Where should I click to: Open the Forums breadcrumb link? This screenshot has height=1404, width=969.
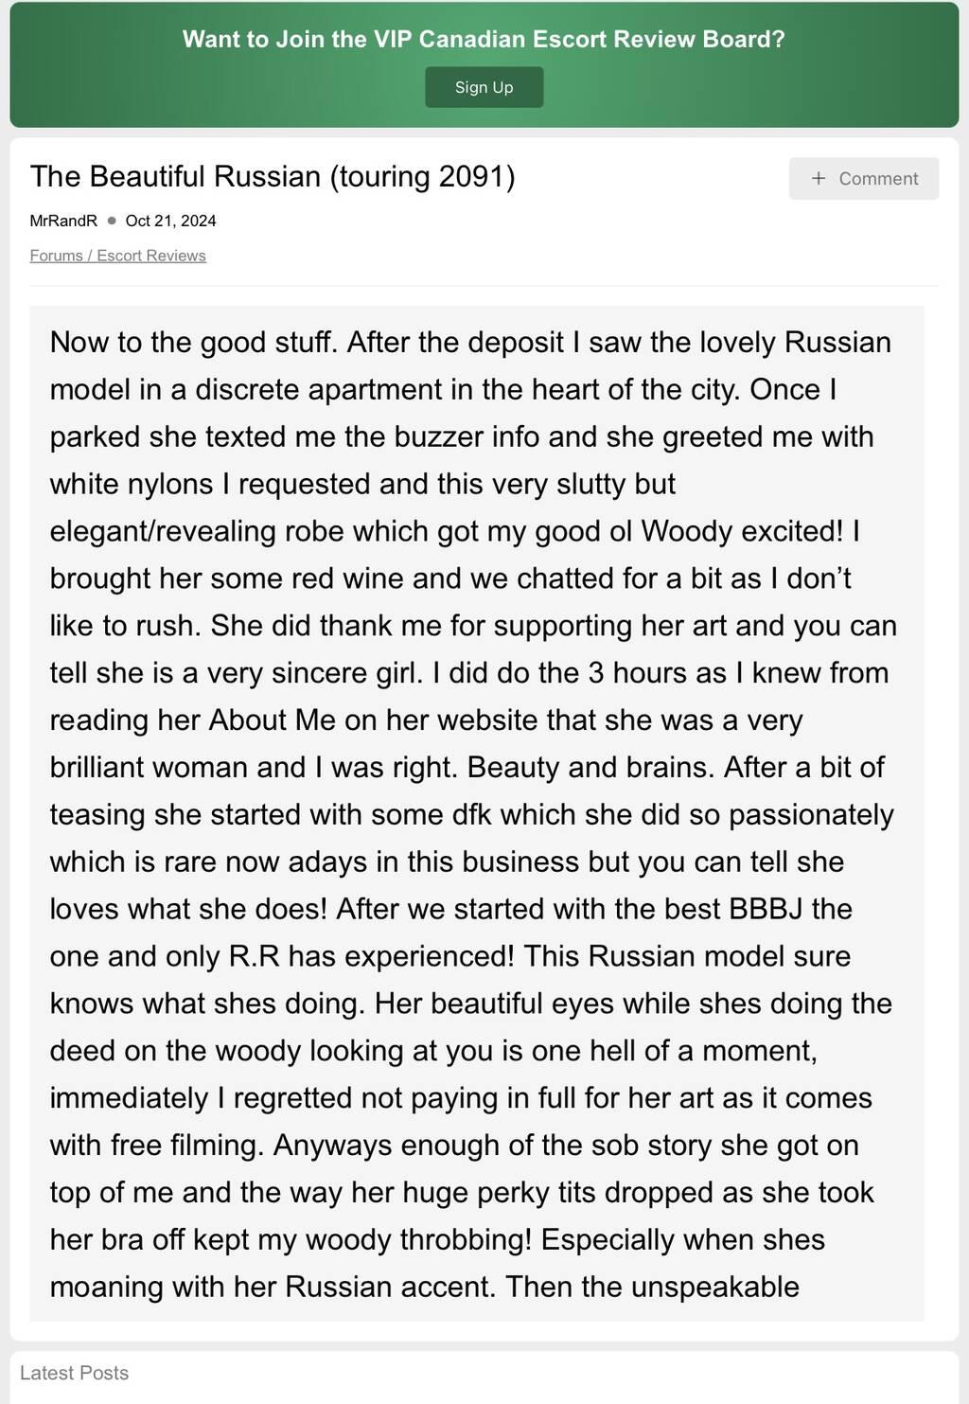pos(56,256)
